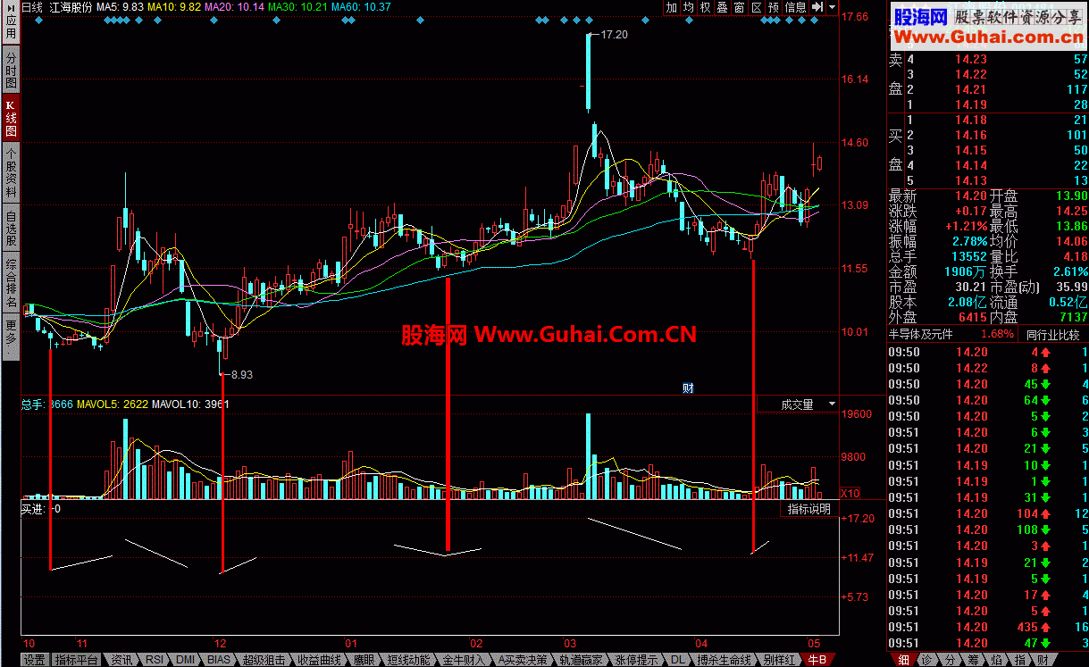
Task: Open 指标平台 at bottom bar
Action: click(x=75, y=660)
